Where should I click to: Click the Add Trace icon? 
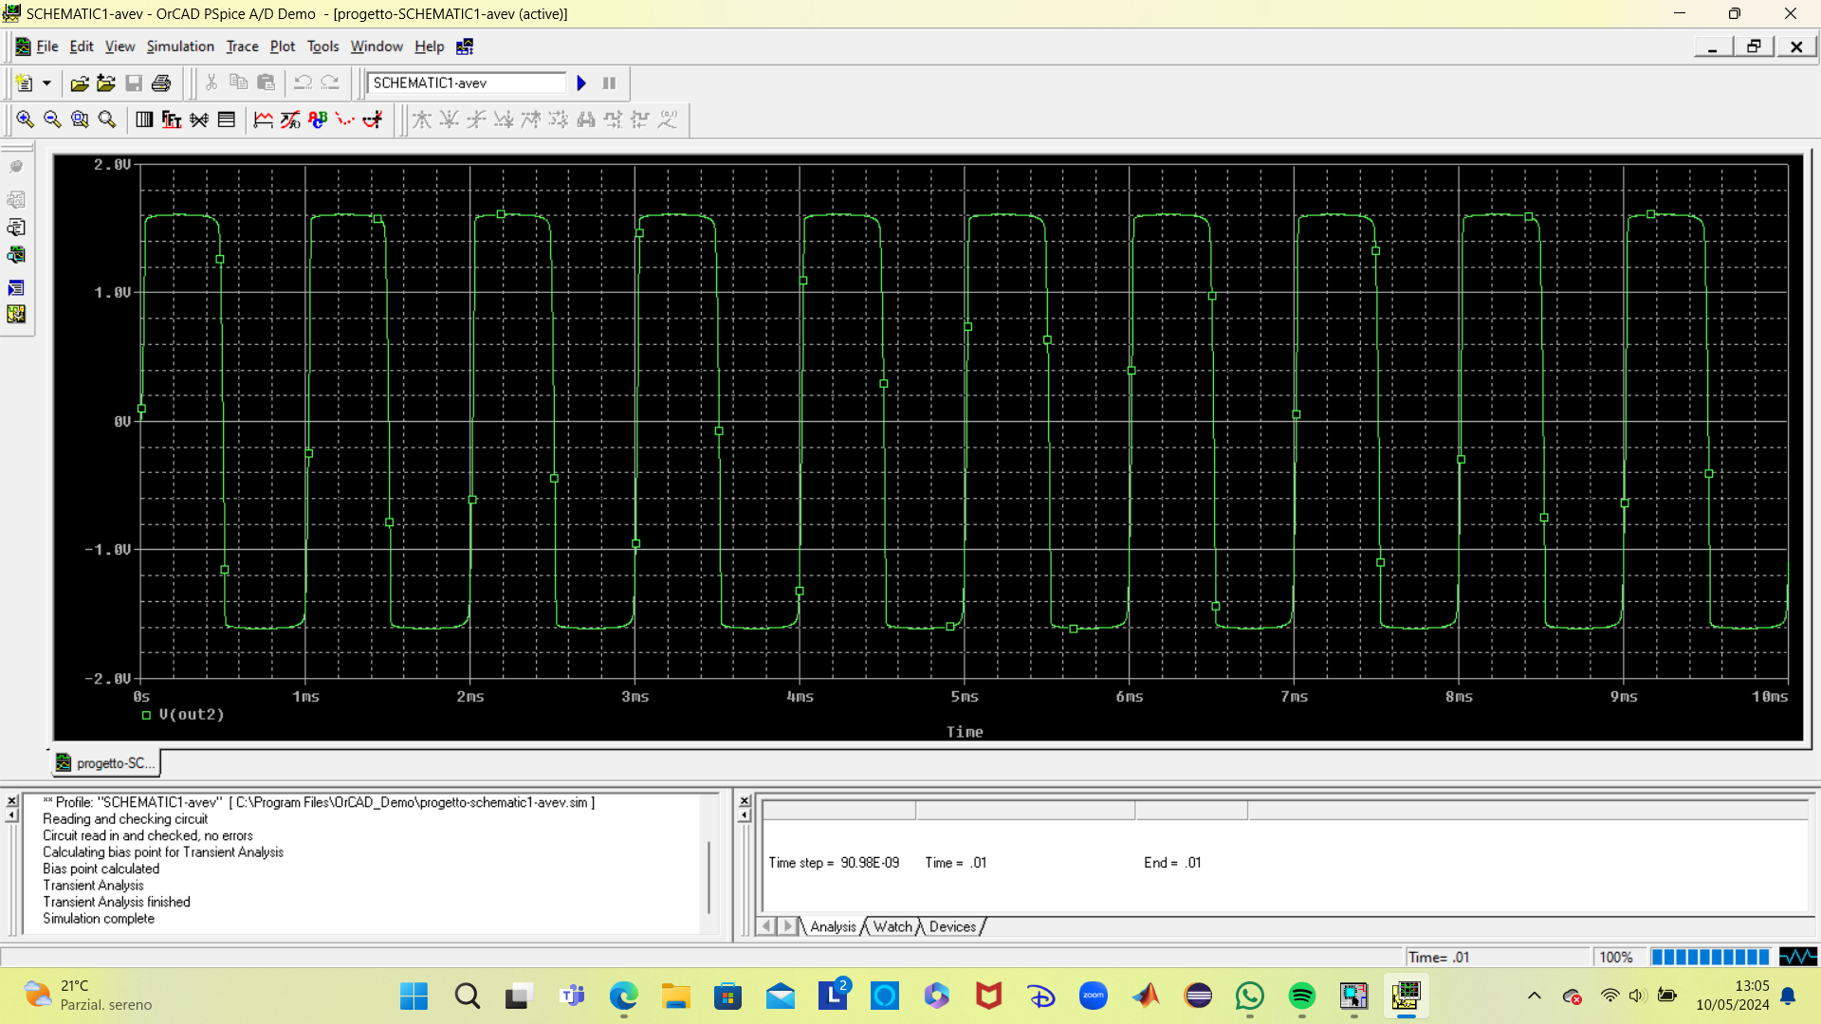click(264, 119)
